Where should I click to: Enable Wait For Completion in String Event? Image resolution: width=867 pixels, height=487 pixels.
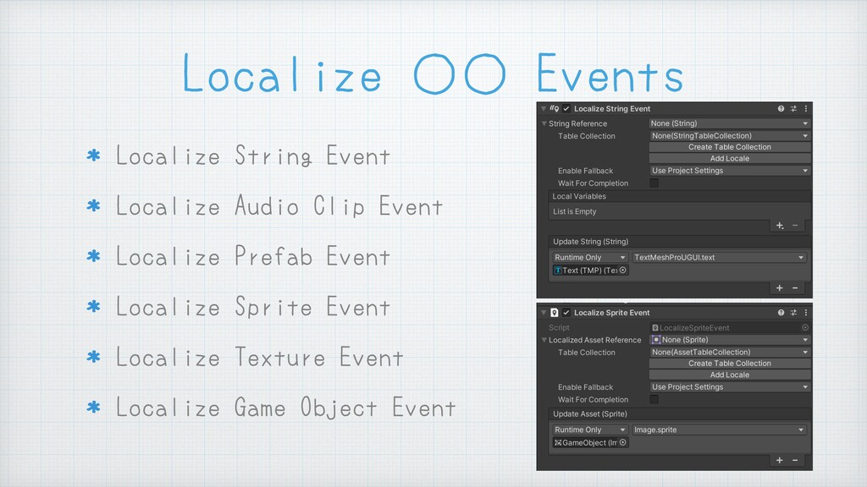pyautogui.click(x=654, y=183)
